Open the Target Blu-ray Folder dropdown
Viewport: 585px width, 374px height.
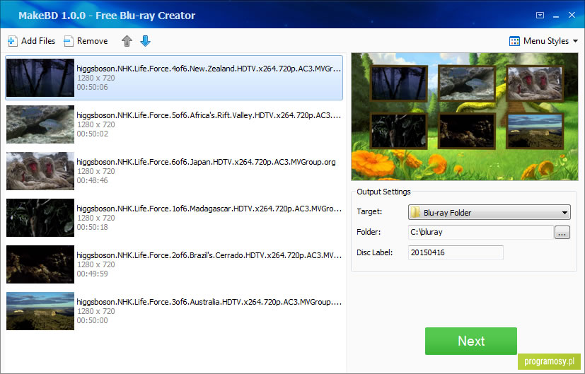click(489, 213)
